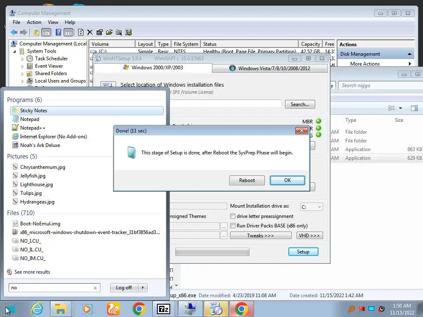423x317 pixels.
Task: Open the View menu
Action: (x=53, y=22)
